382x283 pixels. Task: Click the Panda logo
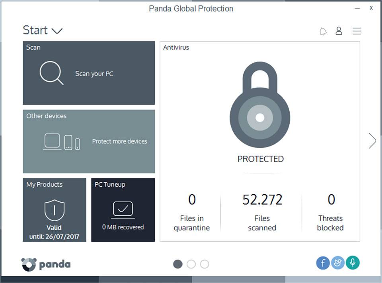(x=46, y=264)
